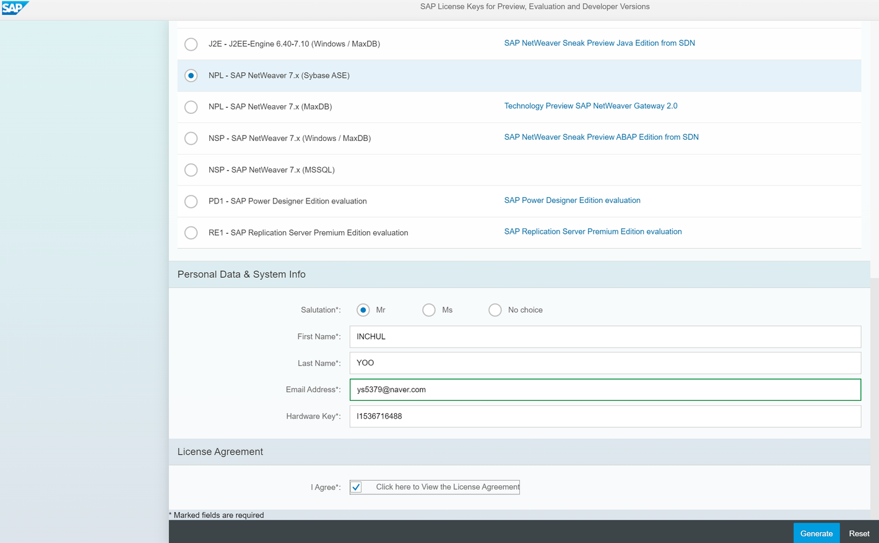Image resolution: width=879 pixels, height=543 pixels.
Task: Click the page title SAP License Keys text
Action: pos(535,7)
